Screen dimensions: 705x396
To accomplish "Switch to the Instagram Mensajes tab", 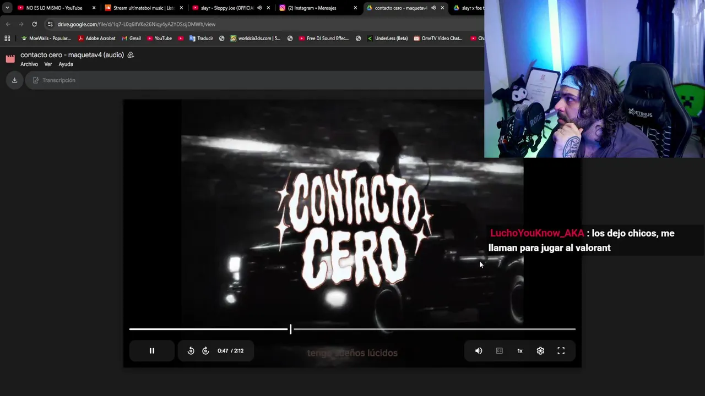I will 312,8.
